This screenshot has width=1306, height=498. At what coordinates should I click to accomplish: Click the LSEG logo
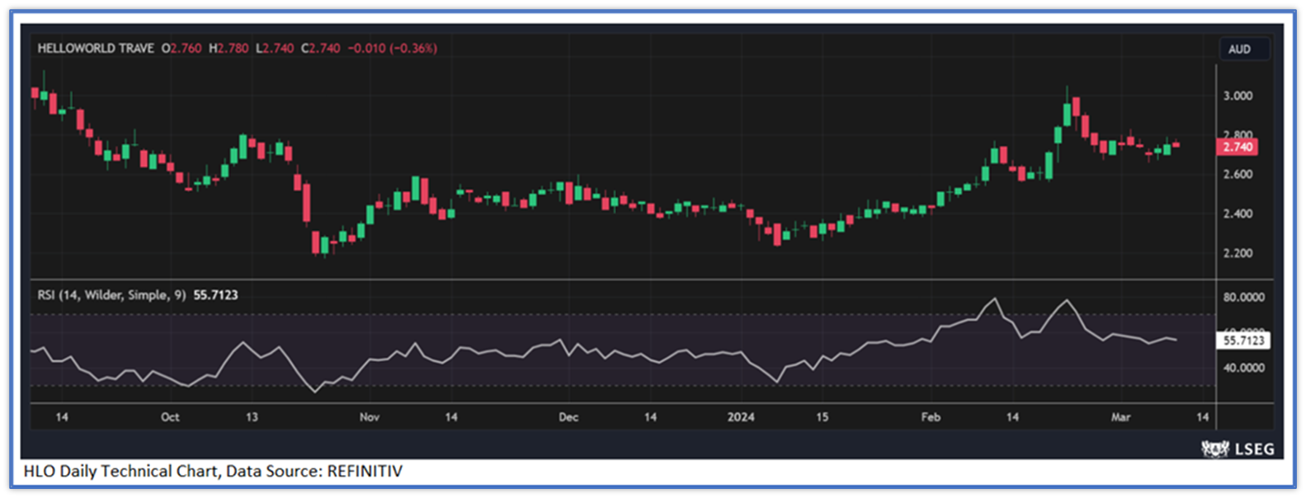pyautogui.click(x=1238, y=449)
